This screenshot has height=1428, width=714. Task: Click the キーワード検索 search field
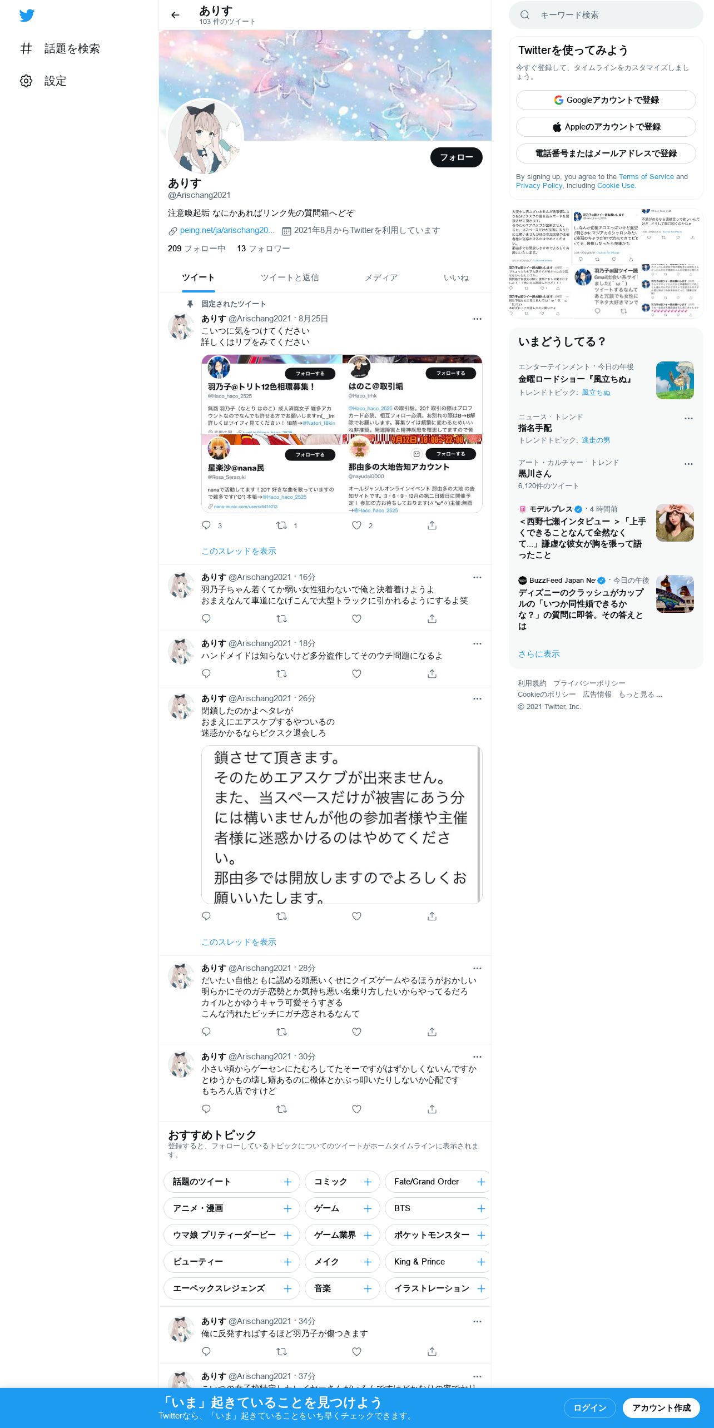pos(606,15)
